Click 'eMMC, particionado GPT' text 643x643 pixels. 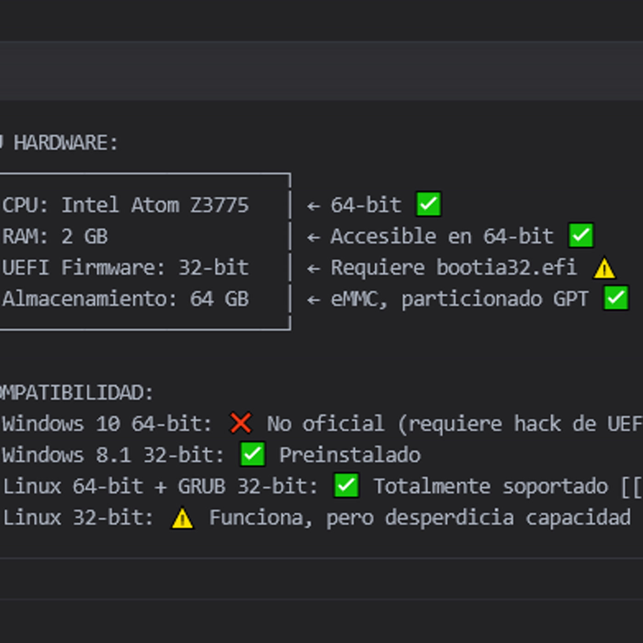(x=459, y=299)
